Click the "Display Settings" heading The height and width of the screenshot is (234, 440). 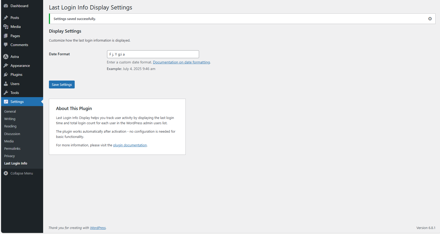[x=65, y=31]
